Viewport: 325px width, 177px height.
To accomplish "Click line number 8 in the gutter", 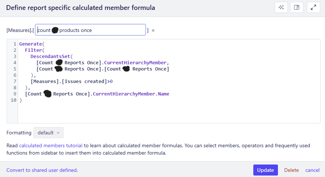I will (x=15, y=87).
